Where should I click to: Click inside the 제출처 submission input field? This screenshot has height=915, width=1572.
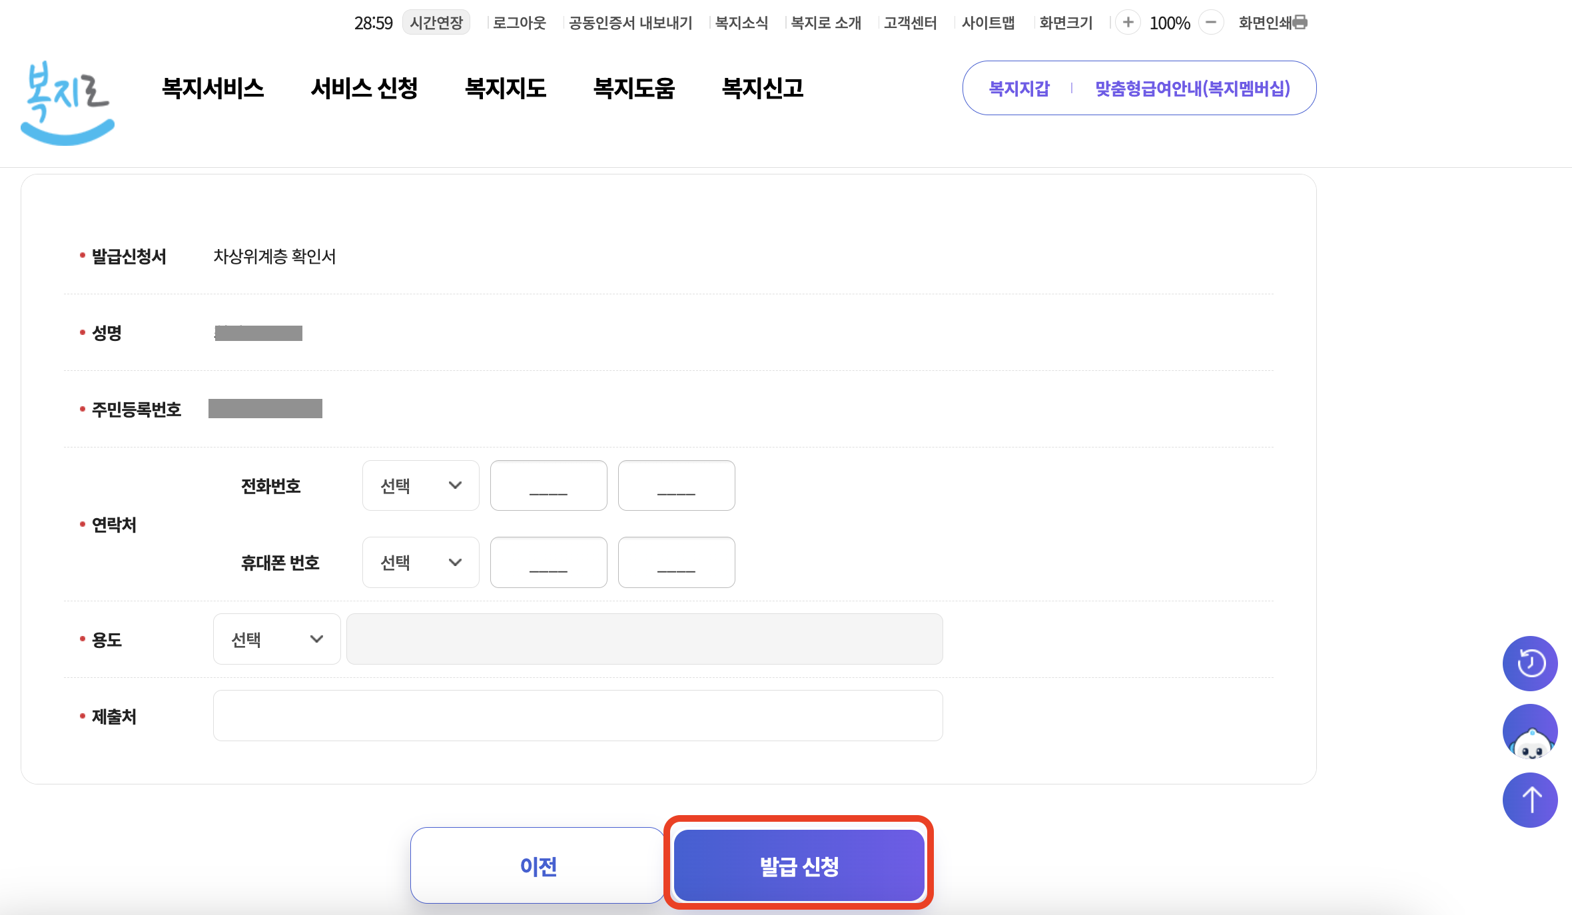click(577, 715)
